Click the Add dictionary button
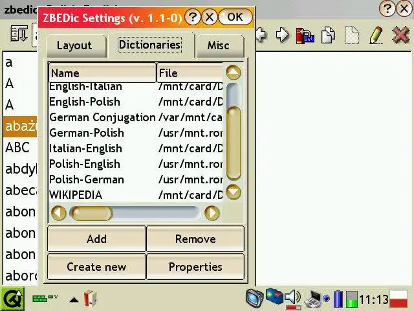Screen dimensions: 414x311 pos(96,239)
